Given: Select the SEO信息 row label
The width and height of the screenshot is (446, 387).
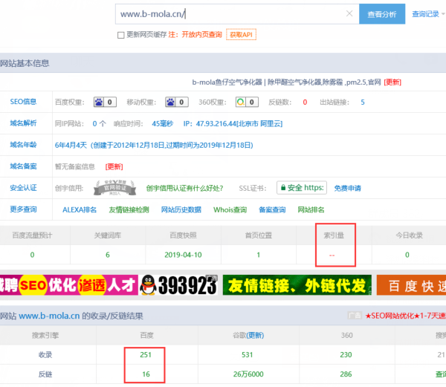Looking at the screenshot, I should click(23, 102).
